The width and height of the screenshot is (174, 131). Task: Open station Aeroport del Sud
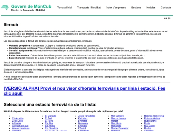(20, 126)
